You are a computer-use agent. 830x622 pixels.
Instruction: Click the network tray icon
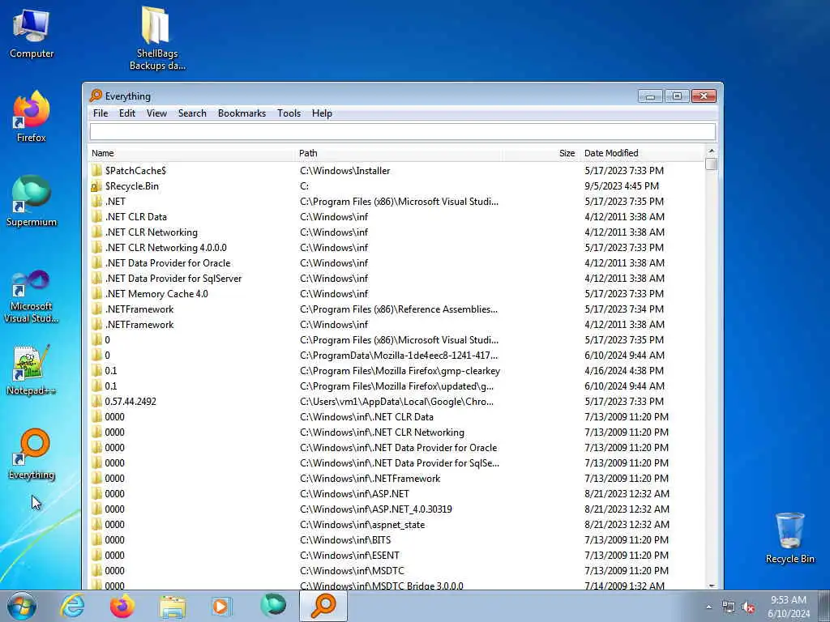pos(729,607)
